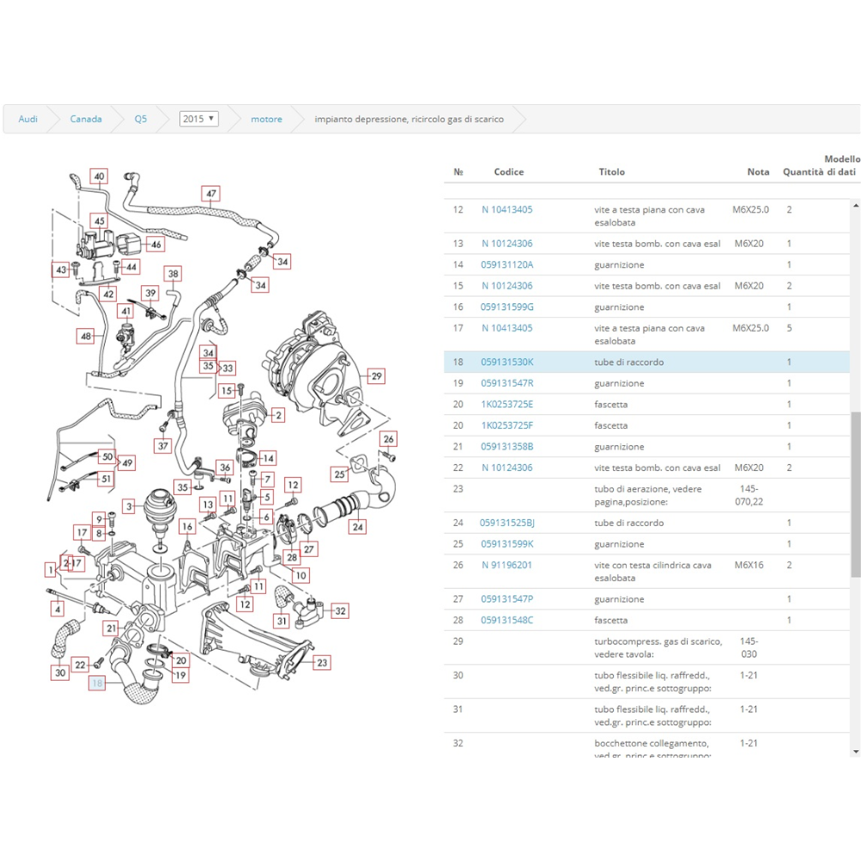Select callout 24 on the connecting pipe
This screenshot has height=861, width=861.
point(357,526)
